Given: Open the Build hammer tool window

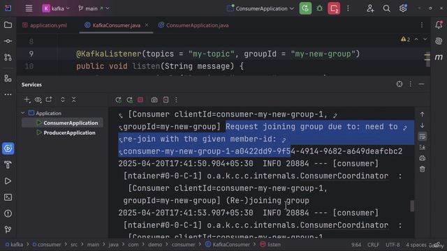Looking at the screenshot, I should (x=8, y=165).
